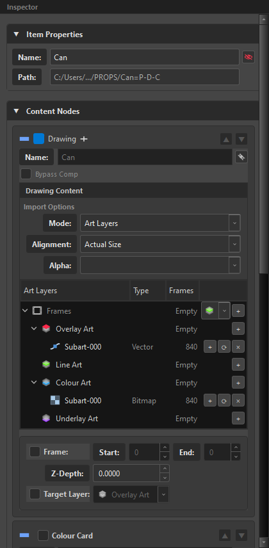Screen dimensions: 269x548
Task: Reload the Bitmap Subart-000 with refresh icon
Action: tap(224, 401)
